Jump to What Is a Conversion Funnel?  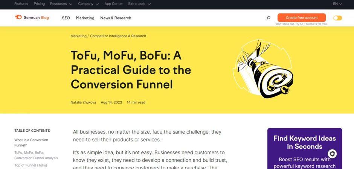[31, 143]
